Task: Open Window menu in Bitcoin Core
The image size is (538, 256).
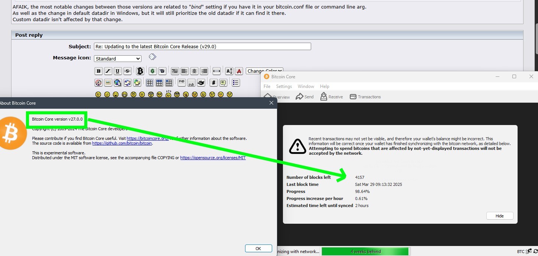Action: click(306, 86)
